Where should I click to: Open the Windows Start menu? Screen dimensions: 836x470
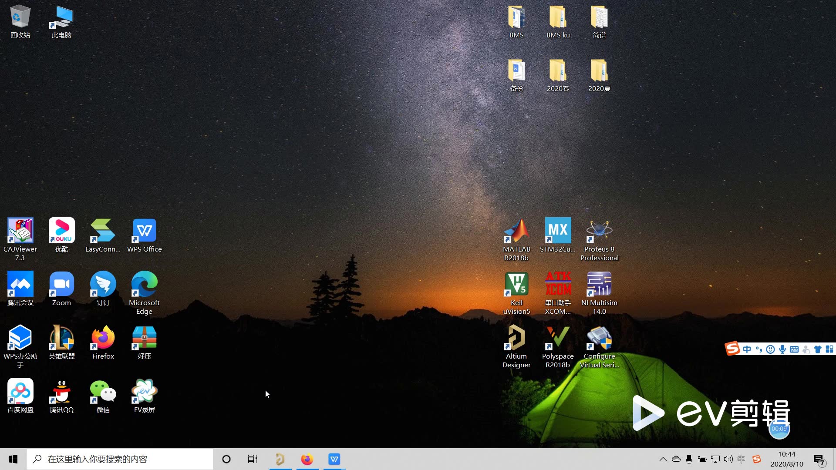[x=13, y=459]
